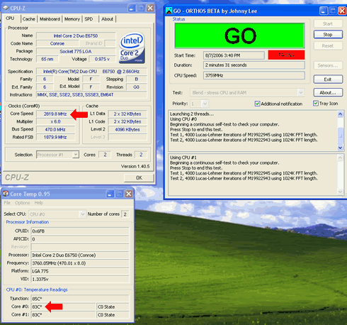Viewport: 347px width, 325px height.
Task: Switch to the Mainboard tab
Action: click(x=50, y=19)
